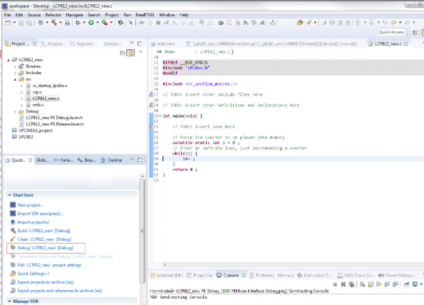The height and width of the screenshot is (305, 424).
Task: Open the dropdown arrow next to Run button
Action: click(x=97, y=23)
